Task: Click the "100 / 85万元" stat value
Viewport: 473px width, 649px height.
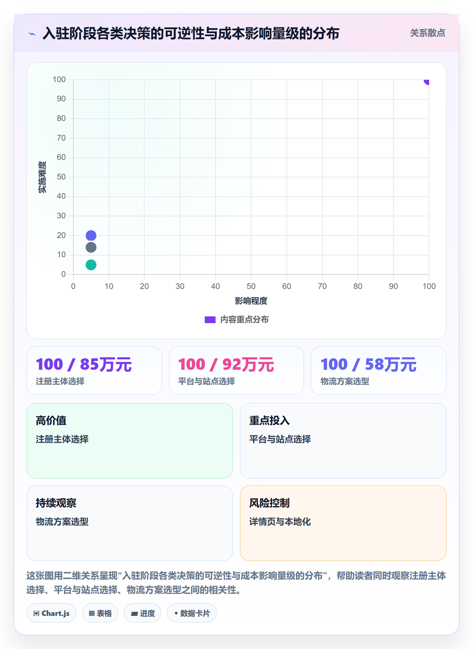Action: click(x=84, y=364)
